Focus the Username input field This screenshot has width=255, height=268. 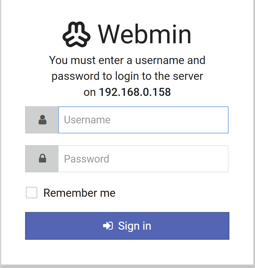coord(143,120)
